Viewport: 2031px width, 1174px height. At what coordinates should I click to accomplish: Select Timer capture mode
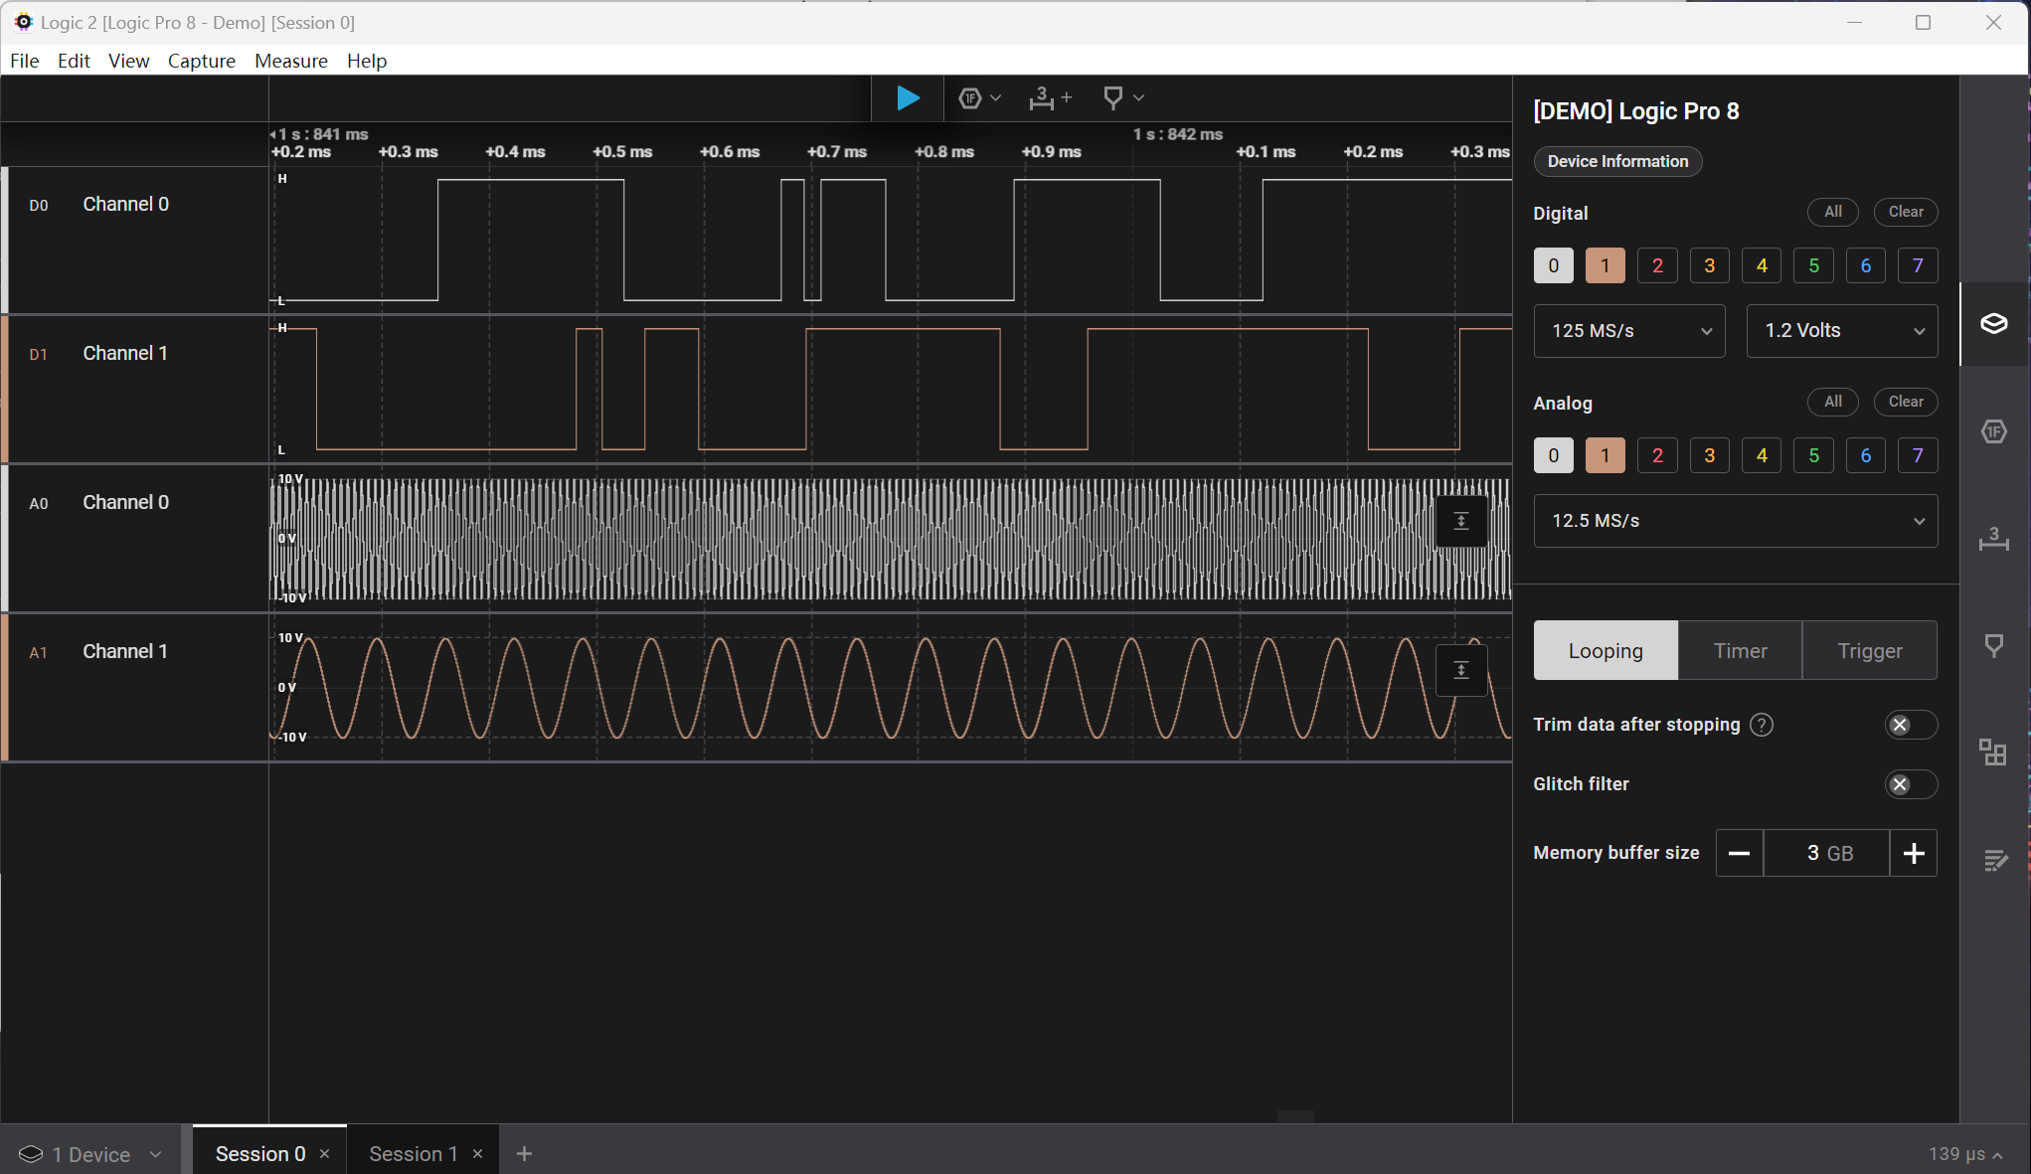pos(1740,651)
